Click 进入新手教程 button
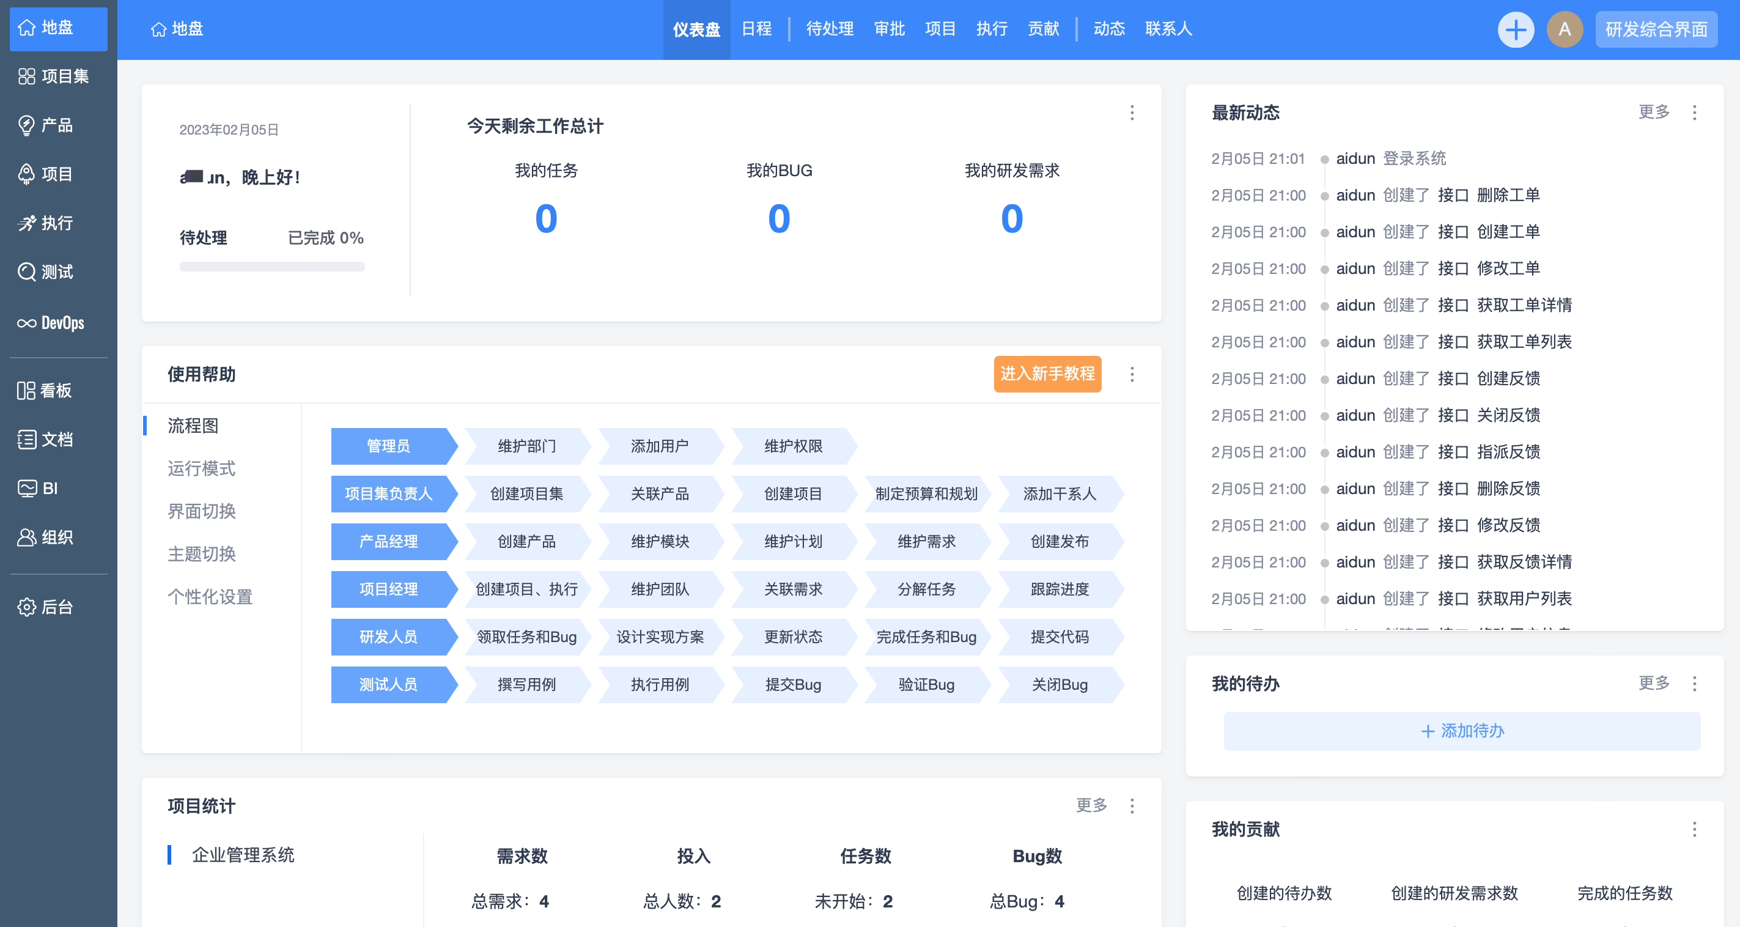 pos(1047,374)
